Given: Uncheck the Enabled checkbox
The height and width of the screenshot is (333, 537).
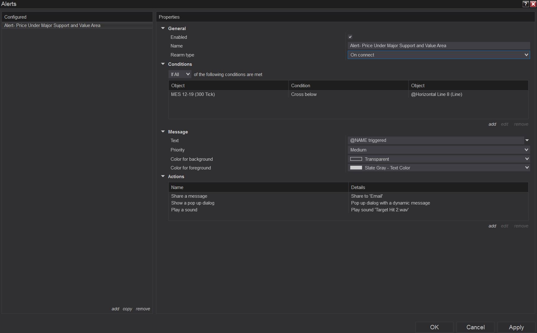Looking at the screenshot, I should coord(350,37).
